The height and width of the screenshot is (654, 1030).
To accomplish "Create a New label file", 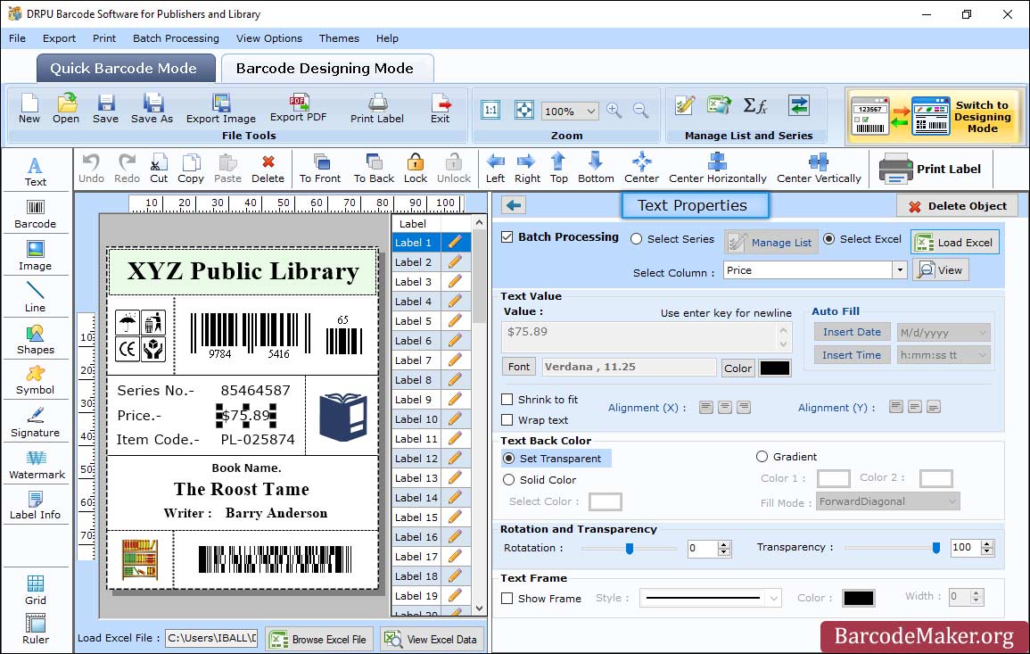I will coord(29,109).
